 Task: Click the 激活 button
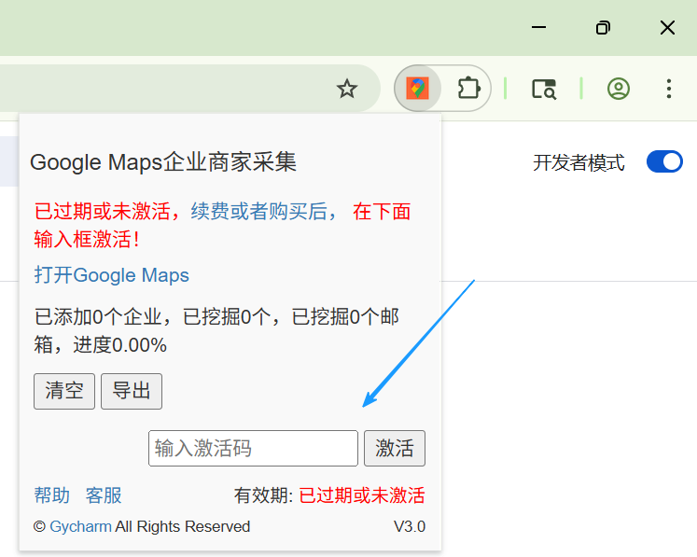pos(395,448)
